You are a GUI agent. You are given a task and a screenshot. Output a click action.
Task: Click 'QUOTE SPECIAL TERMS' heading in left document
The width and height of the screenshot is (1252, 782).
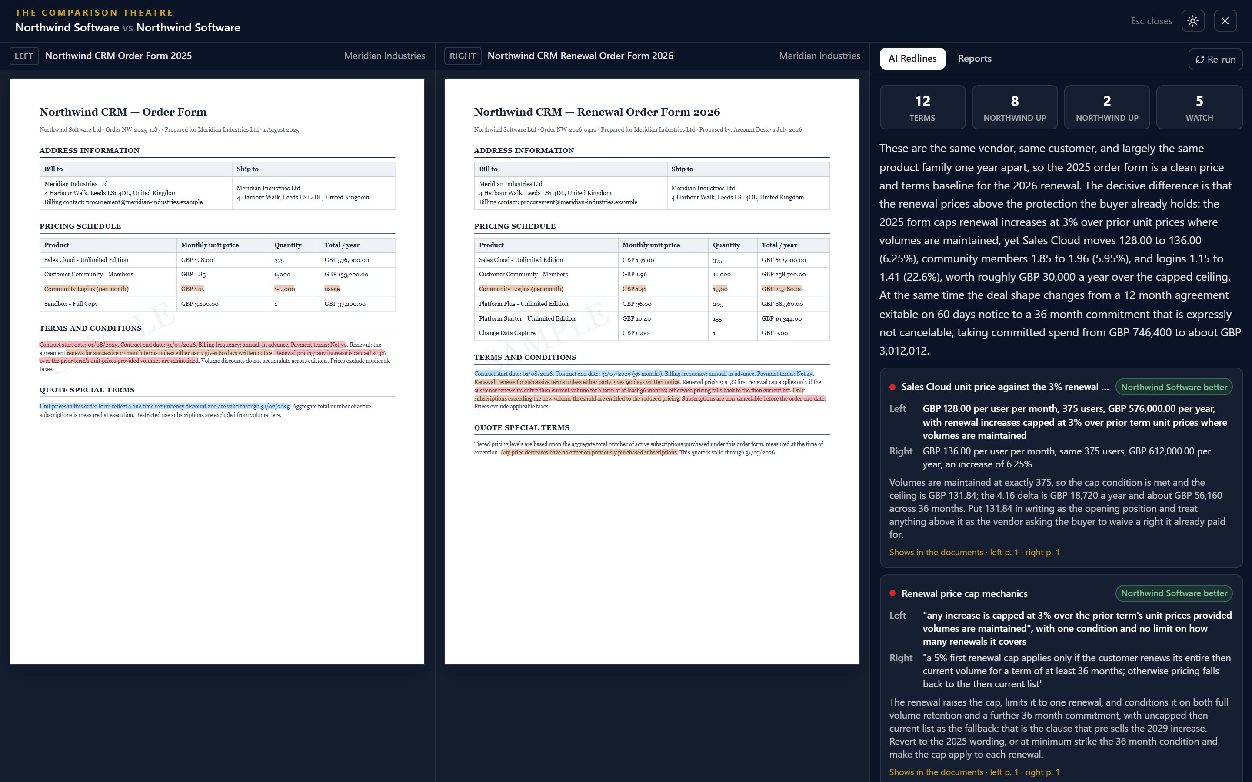pos(87,390)
